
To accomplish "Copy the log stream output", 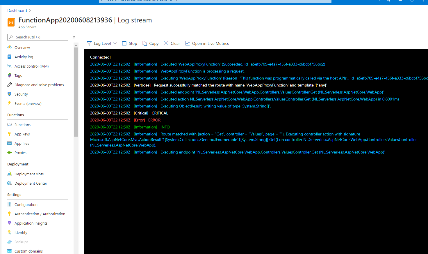I will click(150, 43).
